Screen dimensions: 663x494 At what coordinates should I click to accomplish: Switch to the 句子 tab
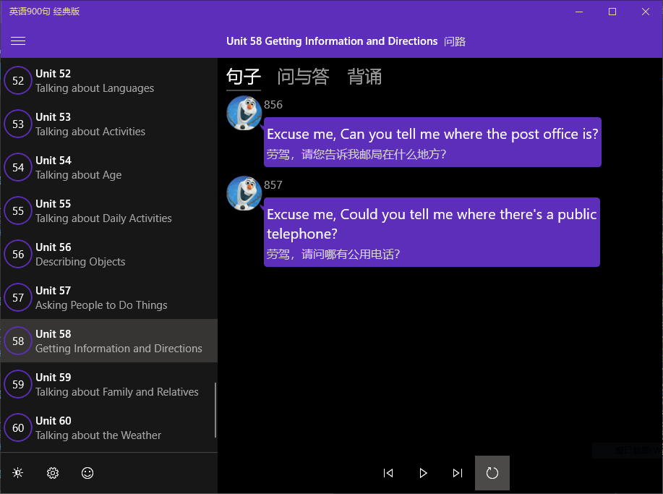[244, 77]
